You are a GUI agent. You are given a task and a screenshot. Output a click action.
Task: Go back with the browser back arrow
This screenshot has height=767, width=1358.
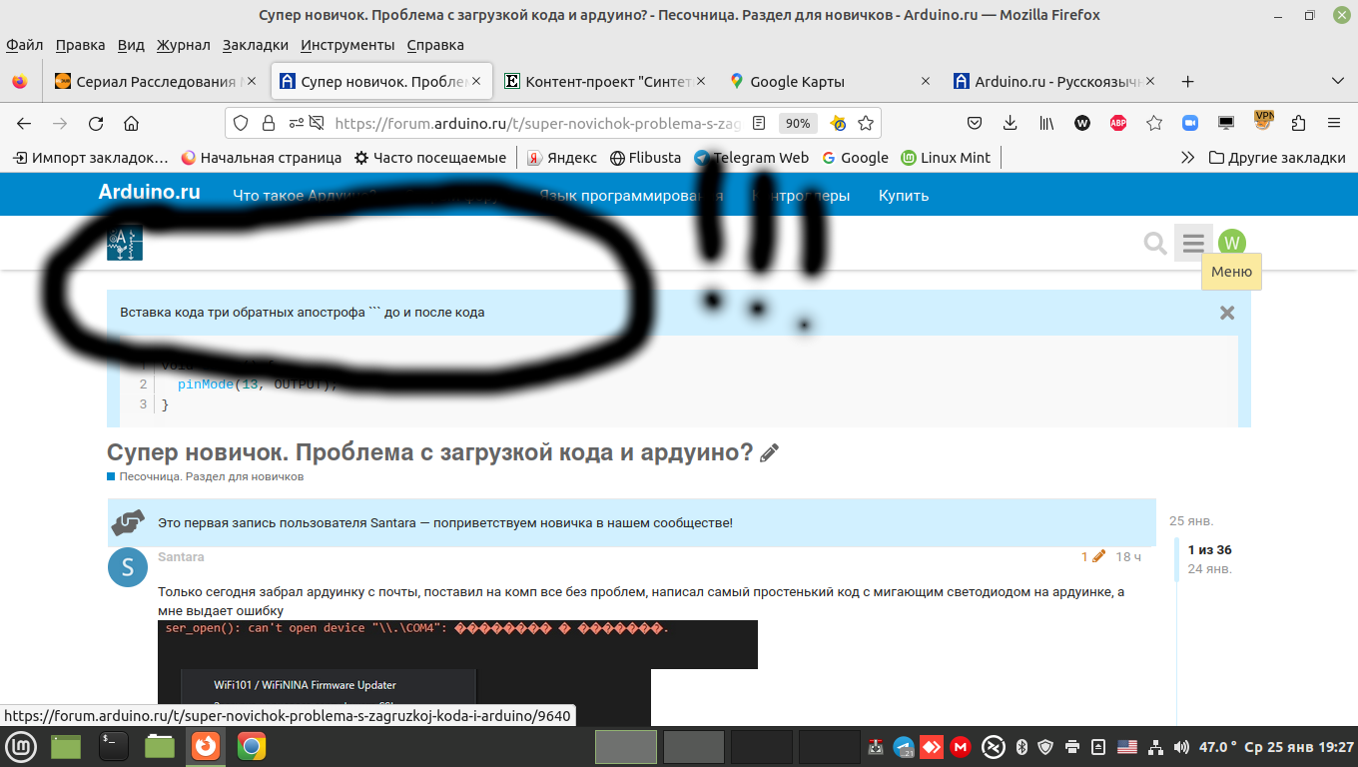[24, 124]
